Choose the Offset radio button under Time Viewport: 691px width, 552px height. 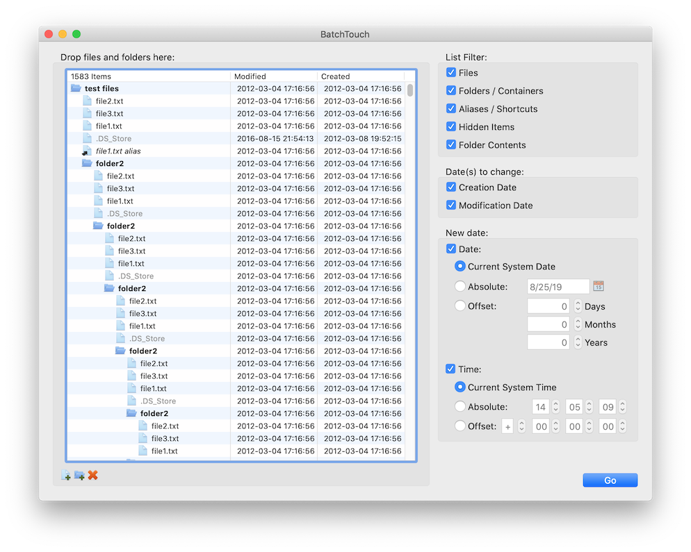click(460, 426)
